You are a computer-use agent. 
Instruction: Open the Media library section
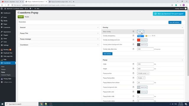[5, 21]
